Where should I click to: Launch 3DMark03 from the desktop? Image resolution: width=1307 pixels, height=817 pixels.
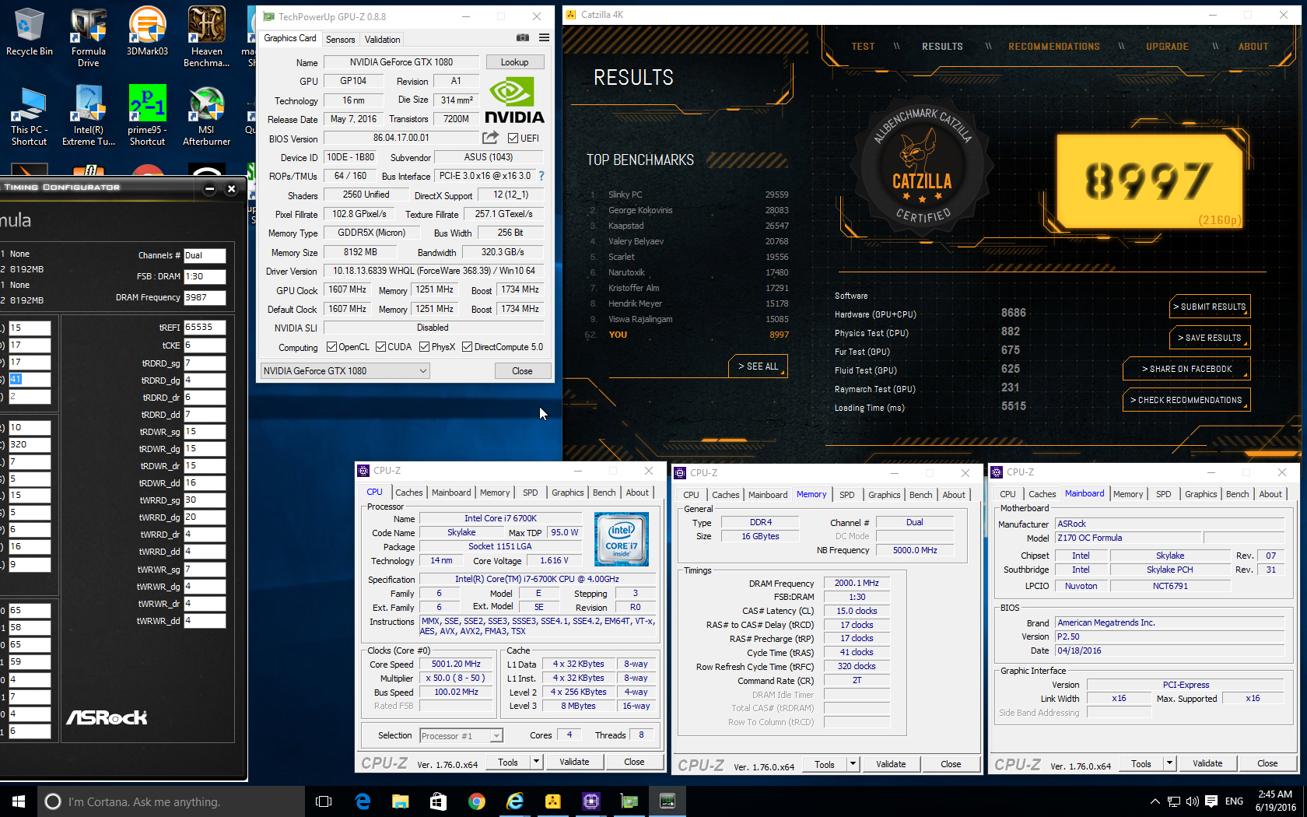pos(147,32)
